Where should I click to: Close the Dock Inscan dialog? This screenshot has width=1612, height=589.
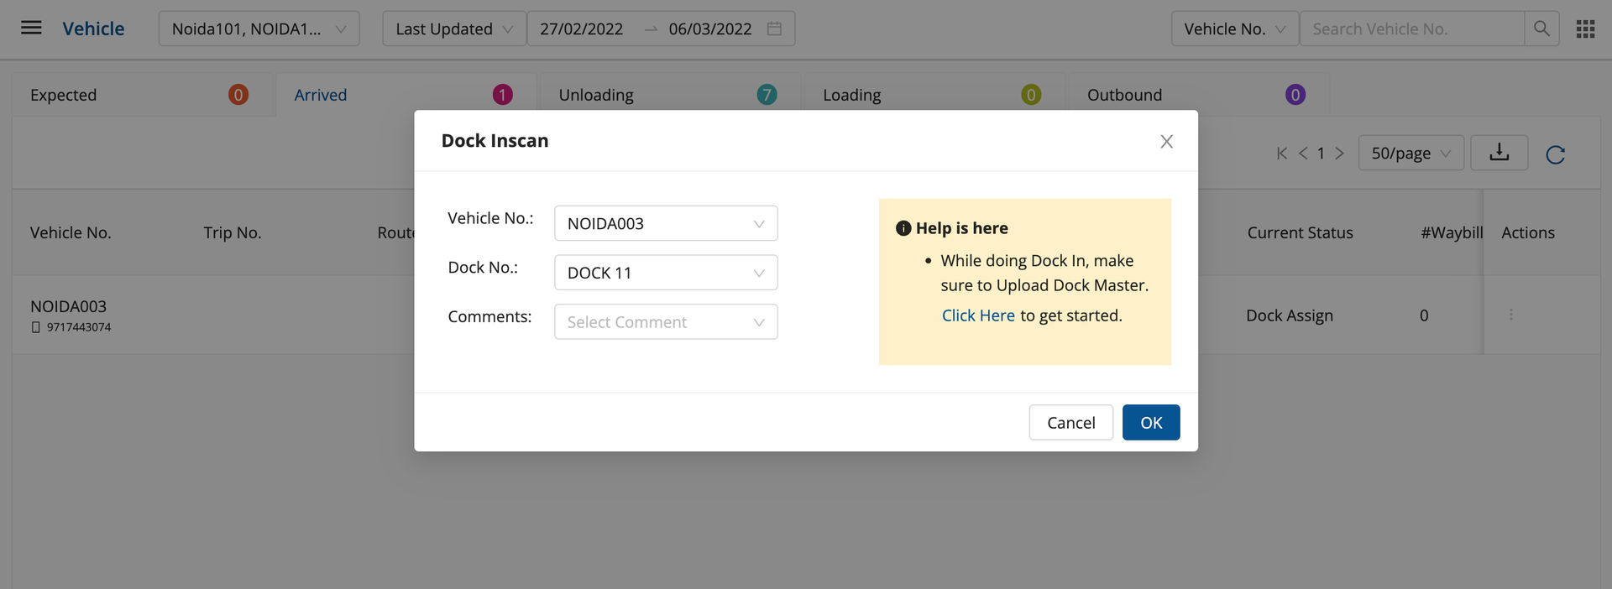1166,142
